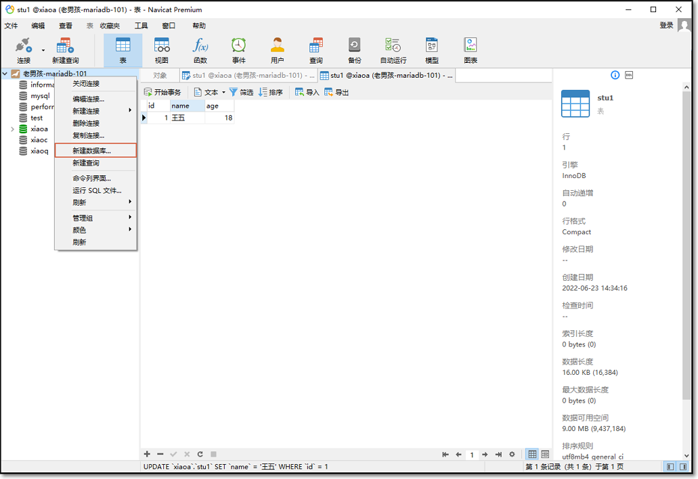The image size is (698, 479).
Task: Click the 模型 (Model) toolbar icon
Action: 432,50
